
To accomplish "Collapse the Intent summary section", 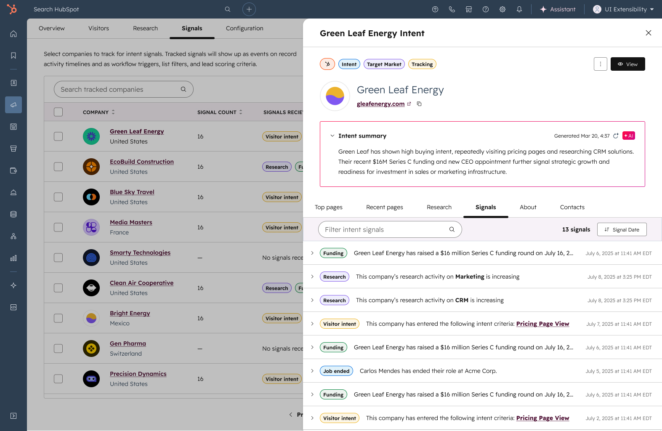I will (x=332, y=136).
